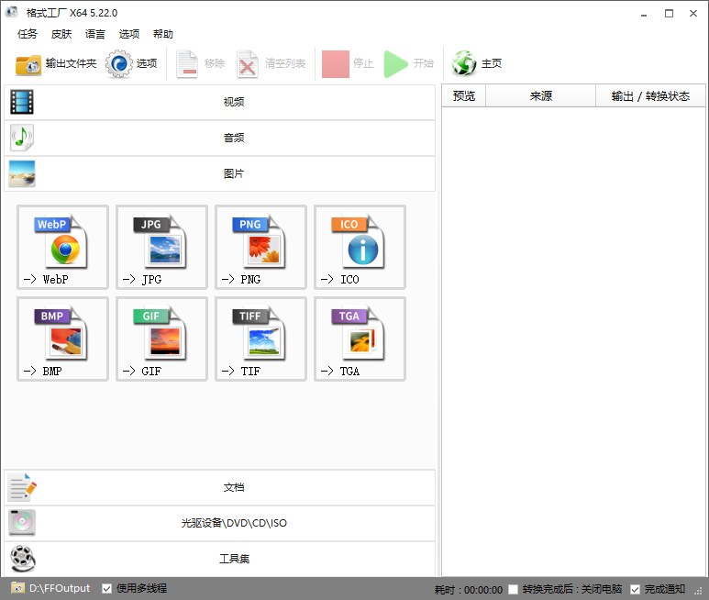Enable 转换完成后: 关闭电脑 shutdown checkbox
The height and width of the screenshot is (600, 709).
point(514,589)
